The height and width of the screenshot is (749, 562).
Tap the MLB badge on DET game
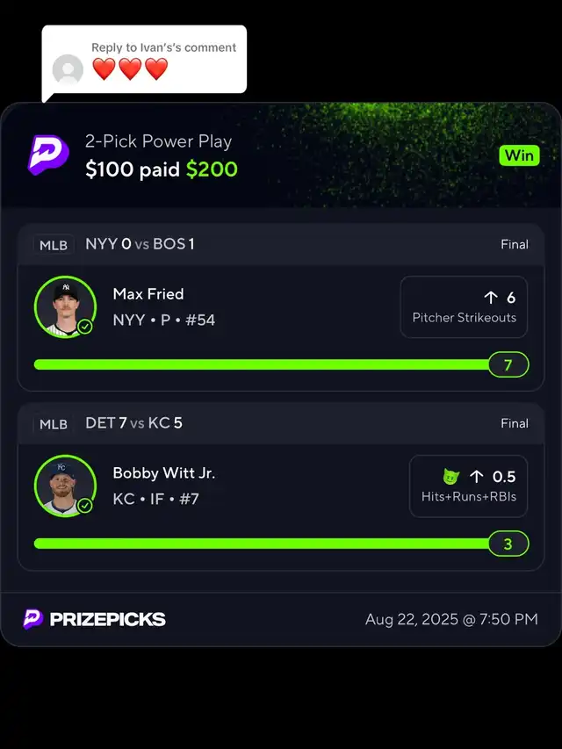click(x=54, y=424)
